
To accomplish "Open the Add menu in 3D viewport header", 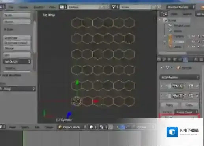I will 37,127.
